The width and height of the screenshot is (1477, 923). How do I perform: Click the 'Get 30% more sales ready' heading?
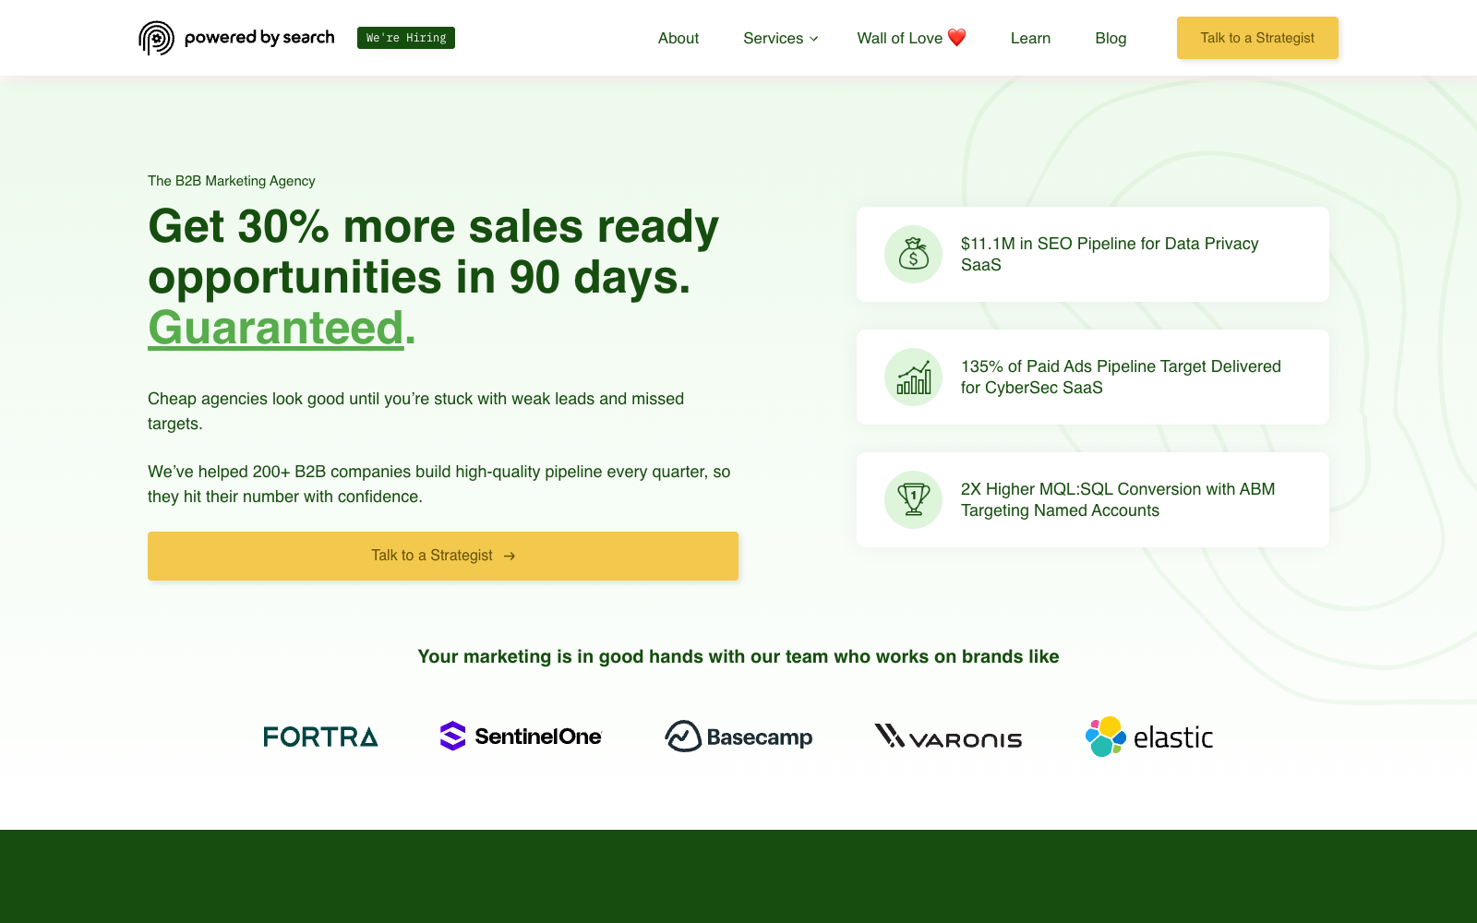pos(434,277)
